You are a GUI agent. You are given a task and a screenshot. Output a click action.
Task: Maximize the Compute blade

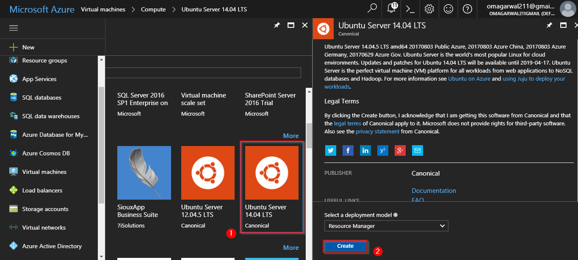coord(291,25)
